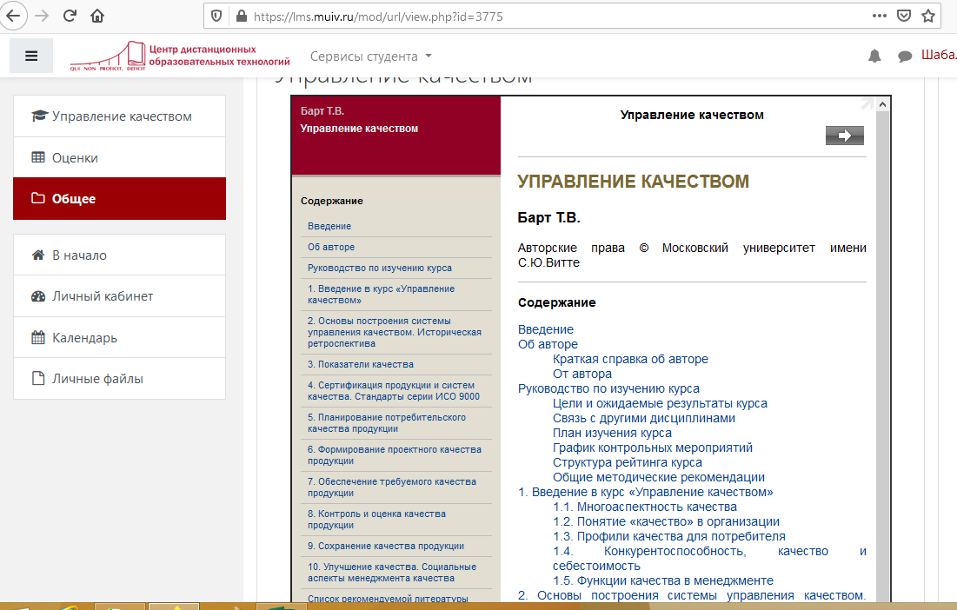957x610 pixels.
Task: Click the Краткая справка об авторе link
Action: pos(630,359)
